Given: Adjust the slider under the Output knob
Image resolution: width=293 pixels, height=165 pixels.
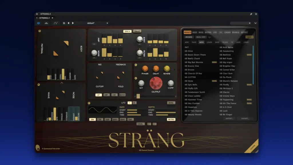Looking at the screenshot, I should (x=155, y=96).
